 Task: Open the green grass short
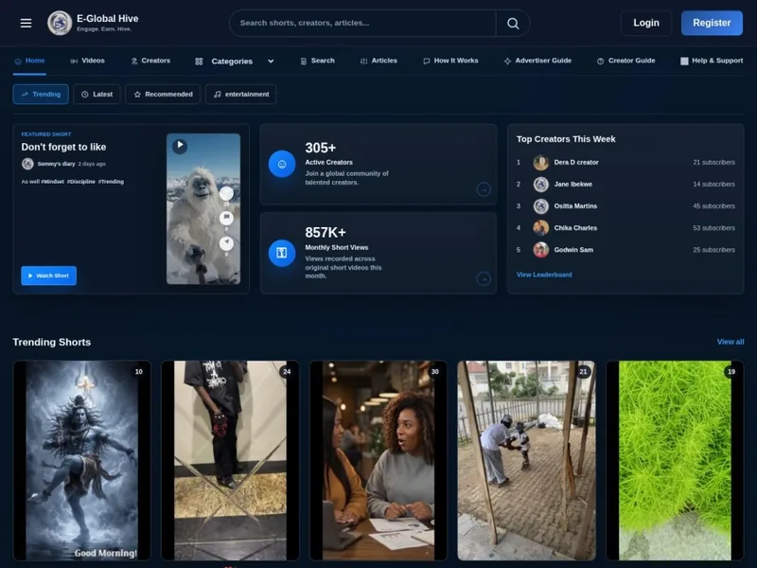pos(675,461)
